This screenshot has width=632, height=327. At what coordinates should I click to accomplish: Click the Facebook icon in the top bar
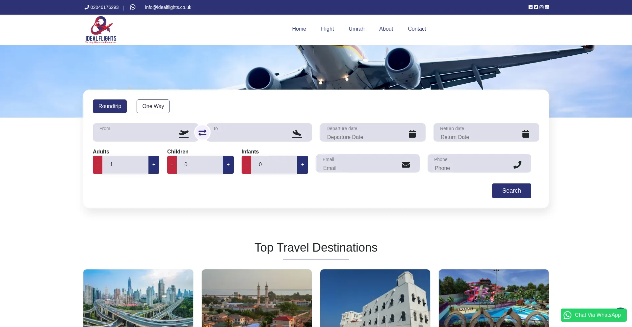(530, 7)
